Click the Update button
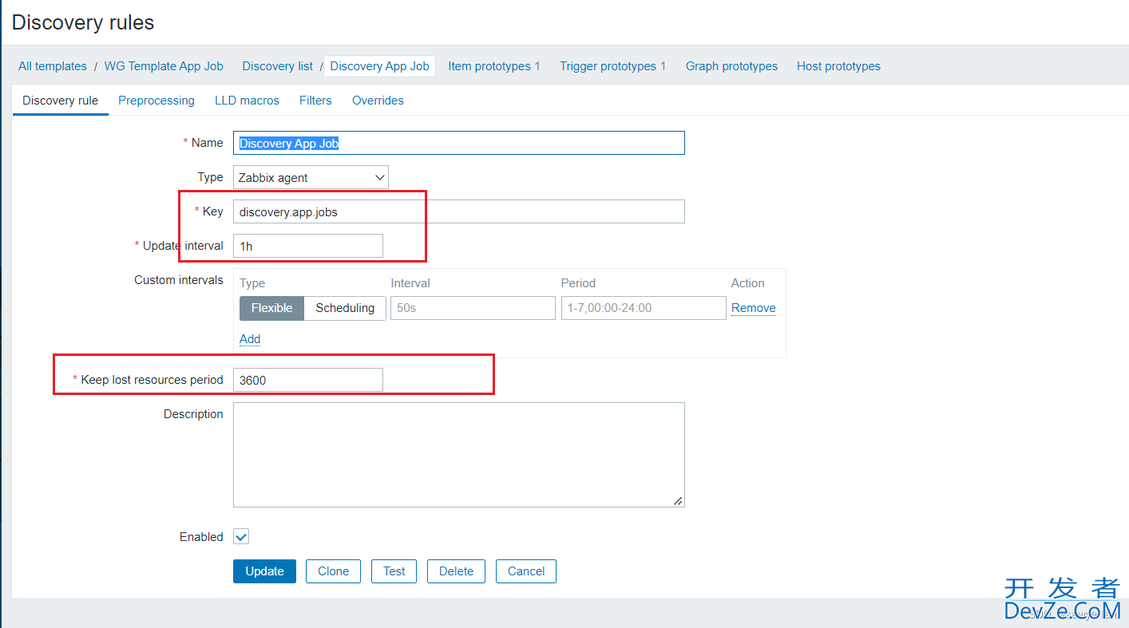 click(264, 571)
